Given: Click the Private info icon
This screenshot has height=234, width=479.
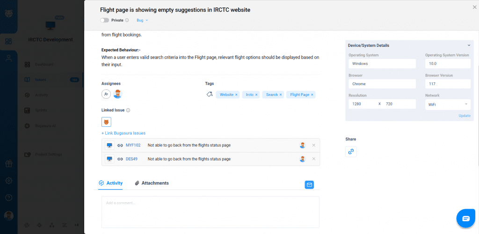Looking at the screenshot, I should tap(127, 20).
